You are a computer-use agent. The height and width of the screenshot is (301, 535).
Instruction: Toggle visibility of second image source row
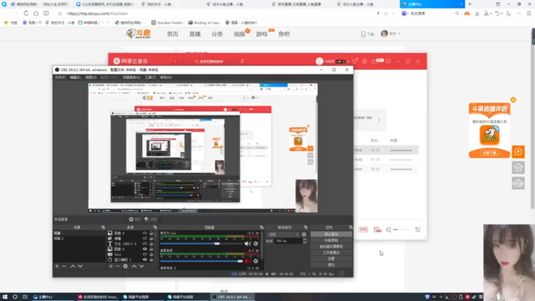(x=144, y=249)
